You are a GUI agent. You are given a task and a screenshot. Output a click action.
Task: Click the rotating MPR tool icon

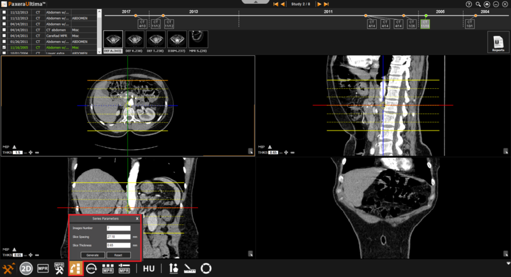pyautogui.click(x=92, y=269)
